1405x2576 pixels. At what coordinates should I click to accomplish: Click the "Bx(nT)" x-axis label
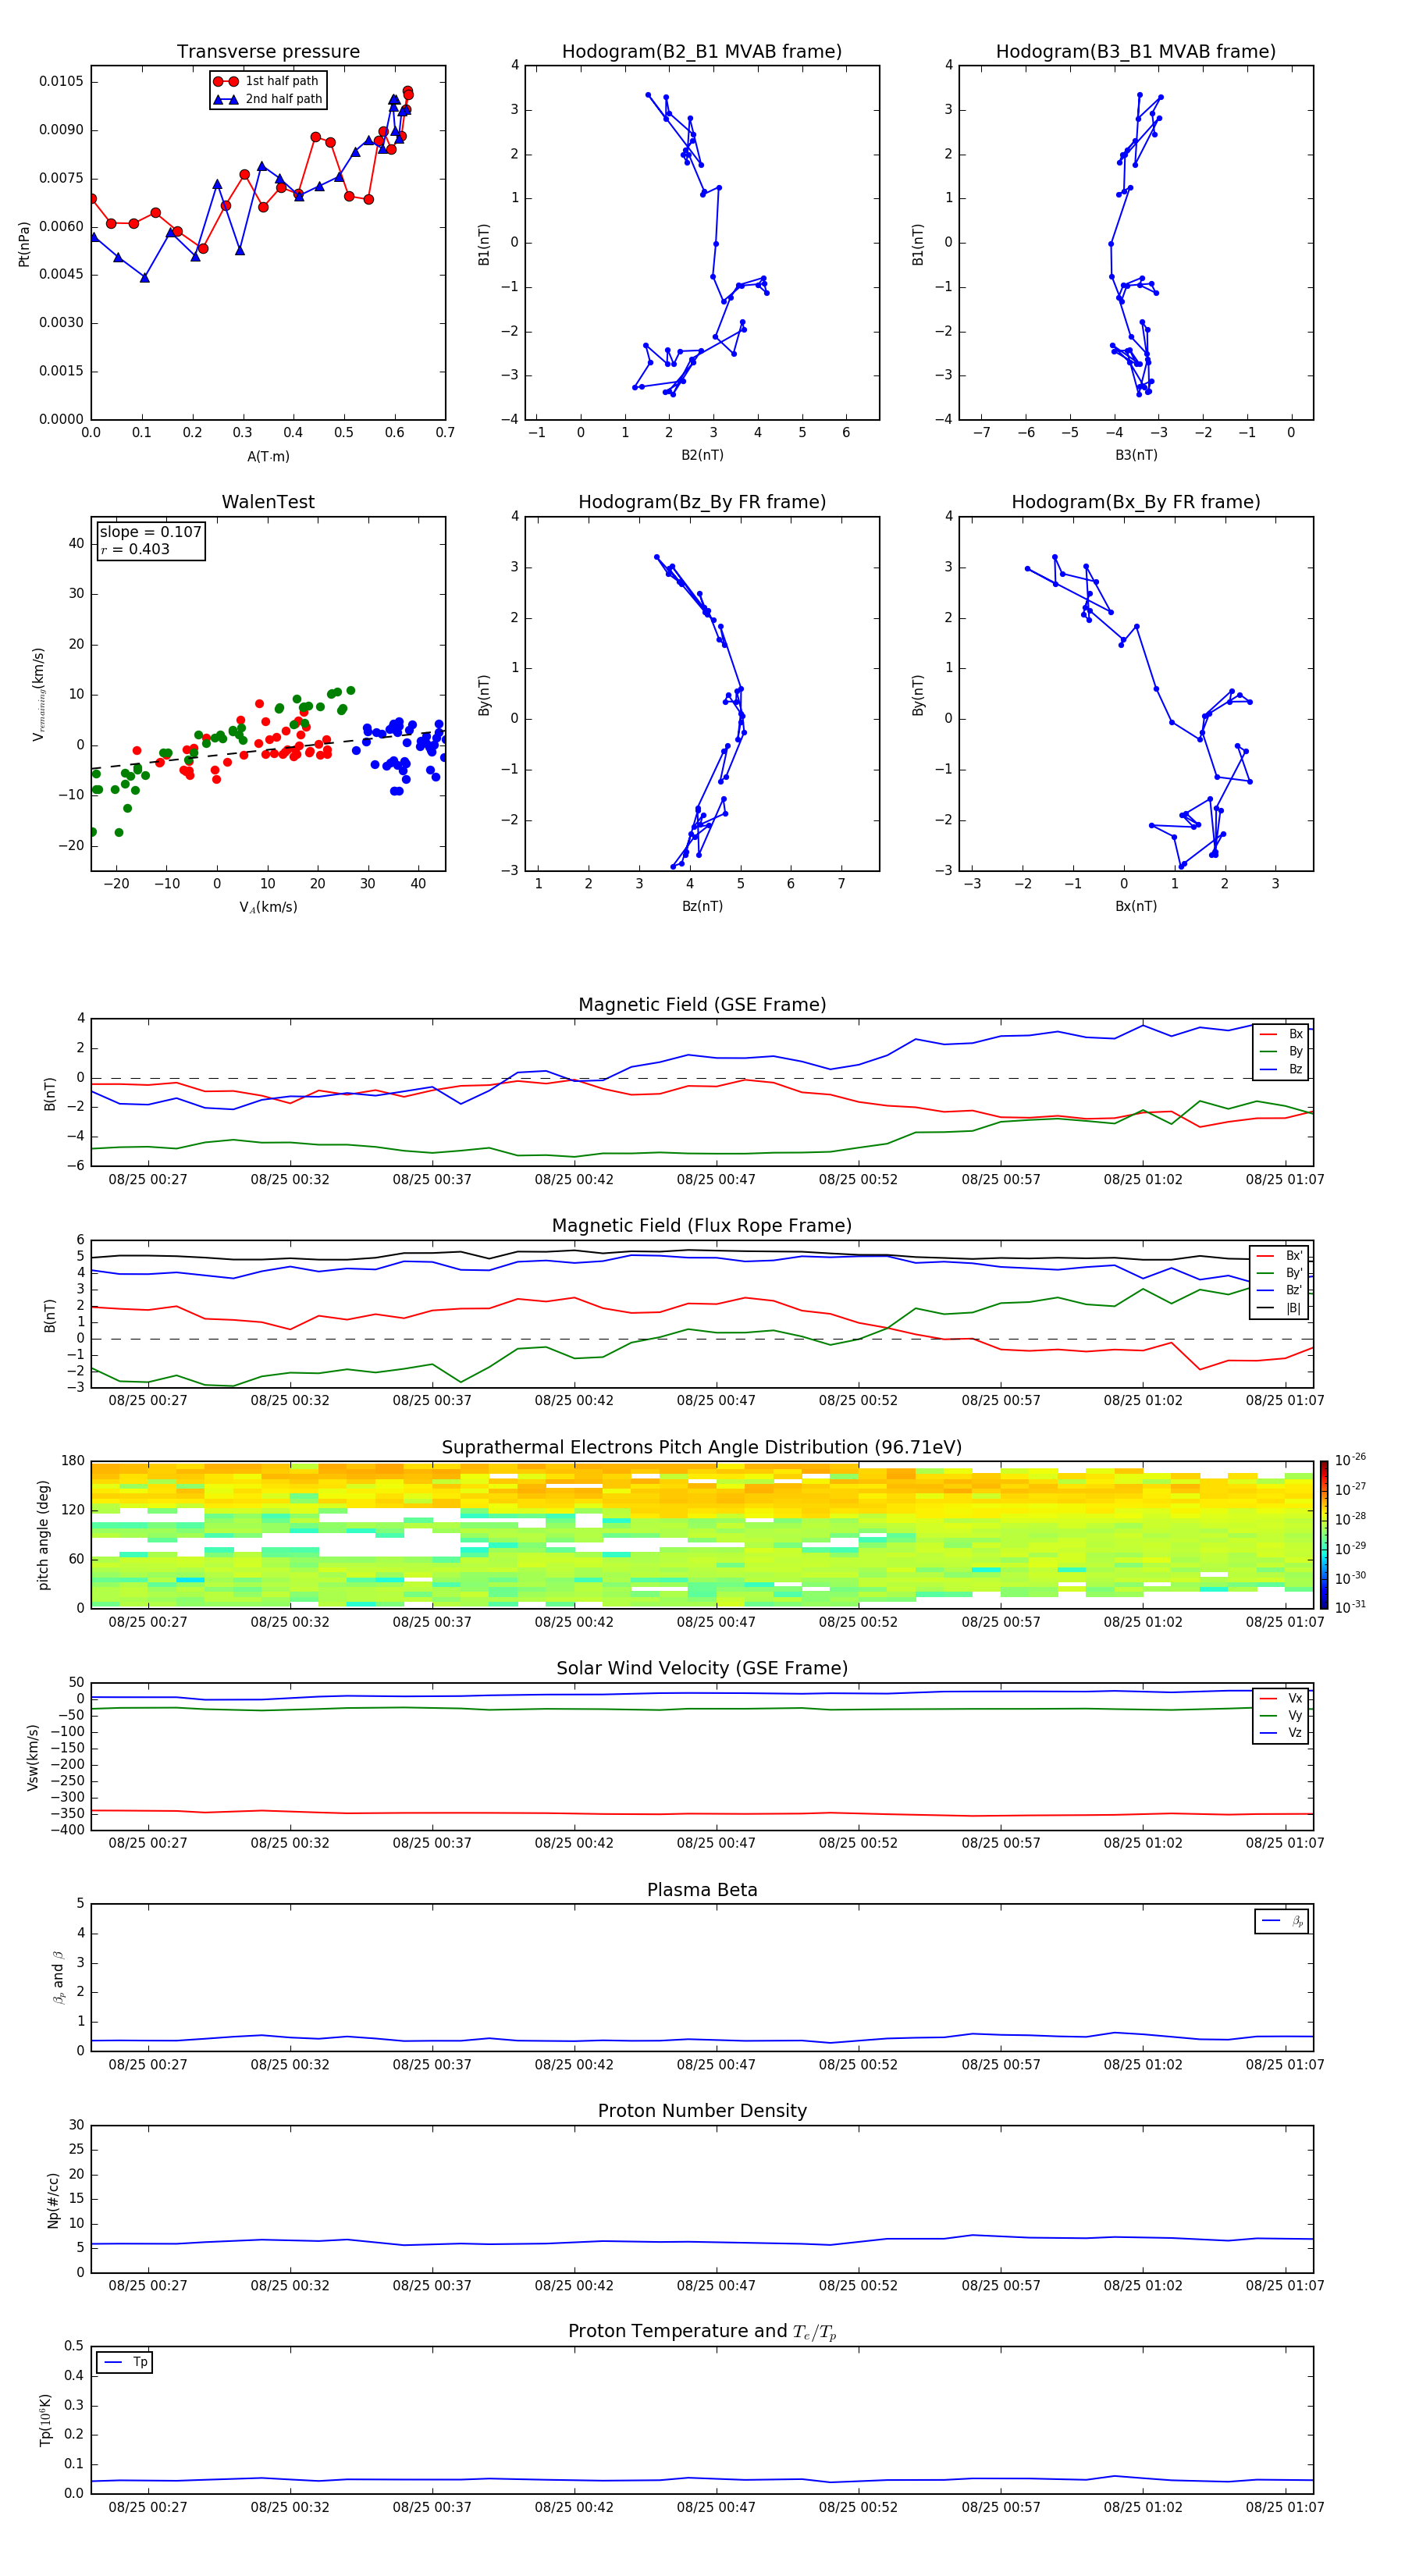1136,906
